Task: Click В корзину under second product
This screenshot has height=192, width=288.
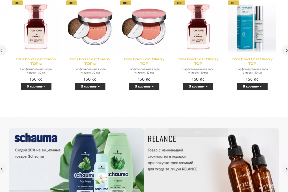Action: [90, 86]
